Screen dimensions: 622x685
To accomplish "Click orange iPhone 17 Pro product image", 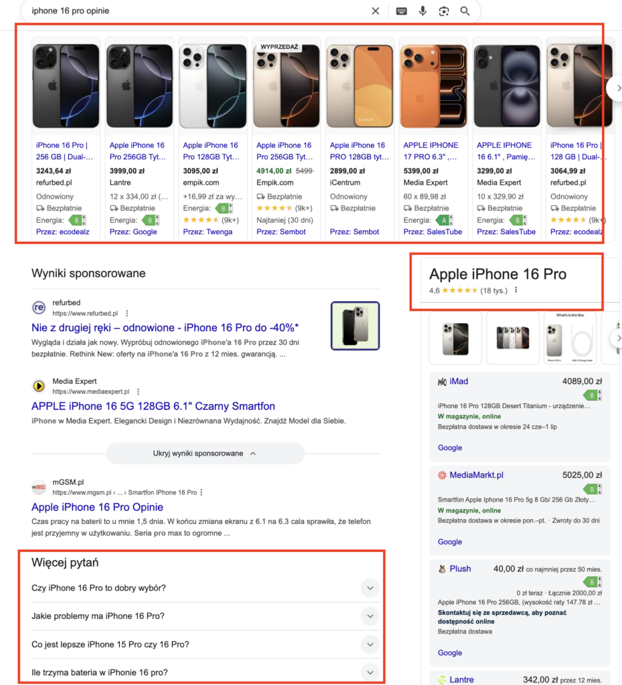I will coord(433,86).
